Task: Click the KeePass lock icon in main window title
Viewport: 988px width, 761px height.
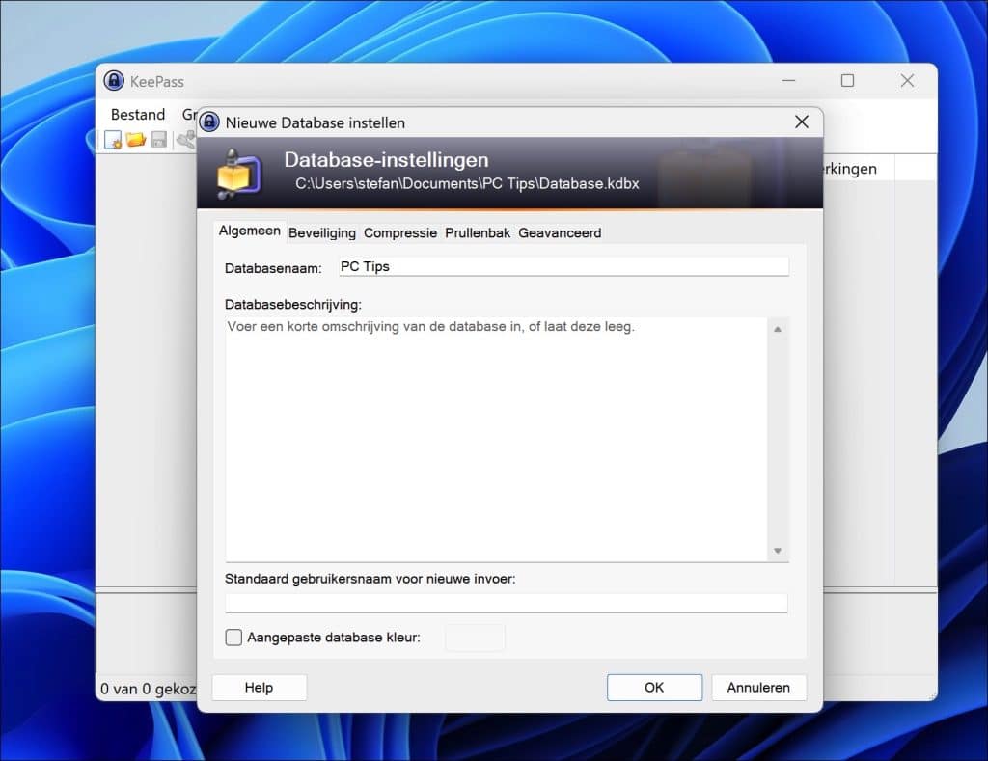Action: [114, 81]
